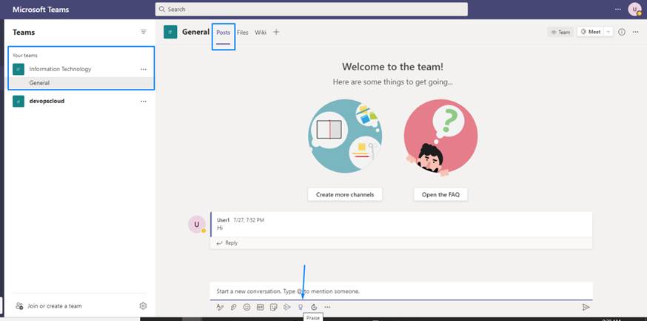Open manage teams gear icon
647x321 pixels.
(x=143, y=305)
